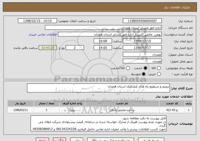The height and width of the screenshot is (141, 200).
Task: Click the چاپ print button
Action: tap(76, 140)
